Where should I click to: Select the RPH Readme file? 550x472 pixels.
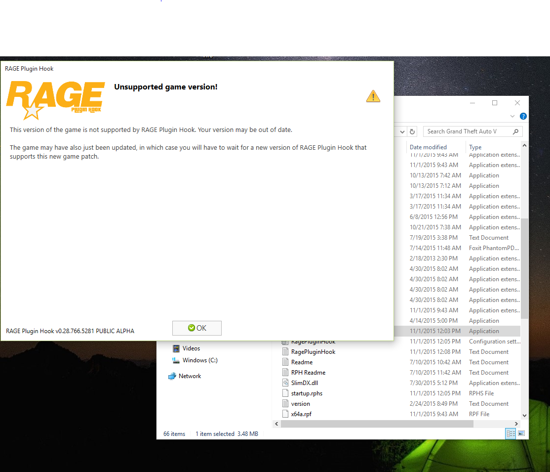(308, 372)
